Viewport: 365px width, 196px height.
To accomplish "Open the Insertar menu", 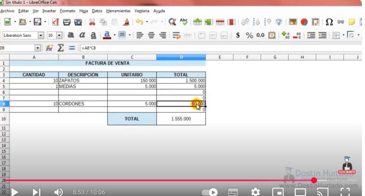I will [49, 11].
